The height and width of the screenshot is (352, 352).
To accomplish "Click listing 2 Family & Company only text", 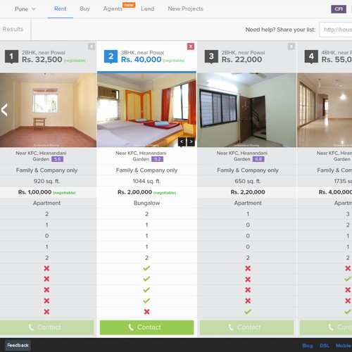I will click(x=146, y=170).
